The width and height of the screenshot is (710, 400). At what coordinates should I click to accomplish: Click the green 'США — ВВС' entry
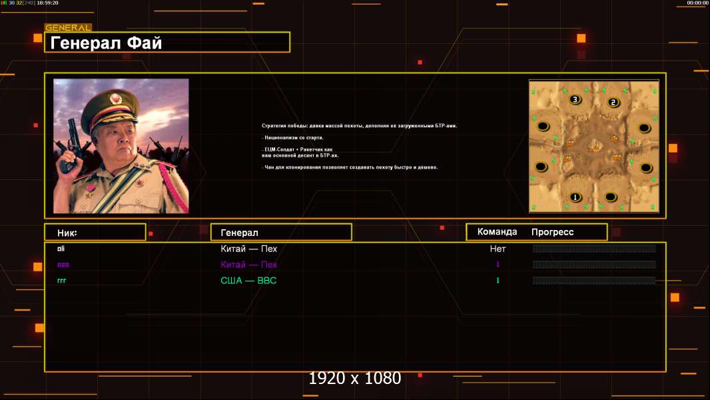248,281
